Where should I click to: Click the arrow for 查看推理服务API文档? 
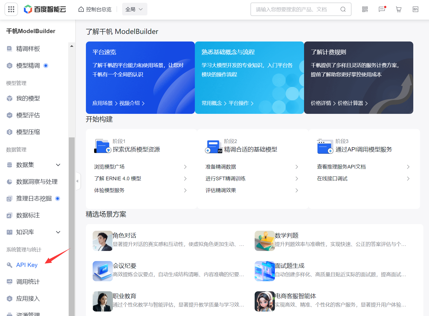click(408, 167)
